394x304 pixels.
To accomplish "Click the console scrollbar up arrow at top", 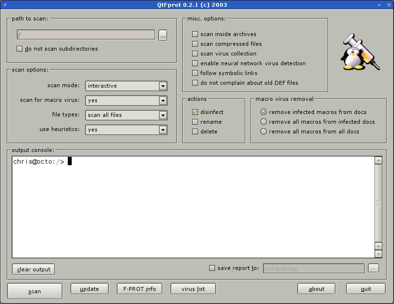I will [x=378, y=160].
